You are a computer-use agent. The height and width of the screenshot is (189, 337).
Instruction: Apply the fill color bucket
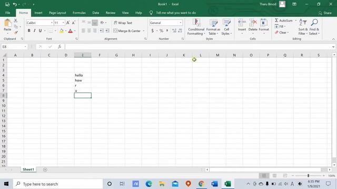[x=62, y=31]
